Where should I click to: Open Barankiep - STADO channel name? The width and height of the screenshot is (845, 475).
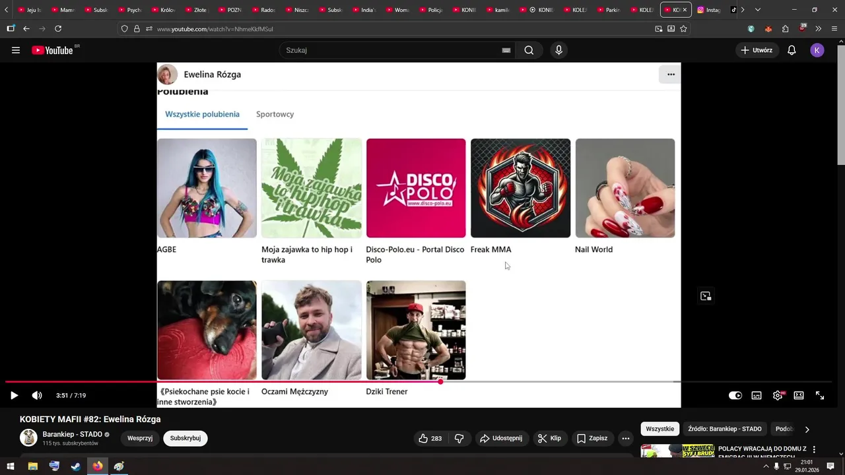tap(72, 434)
